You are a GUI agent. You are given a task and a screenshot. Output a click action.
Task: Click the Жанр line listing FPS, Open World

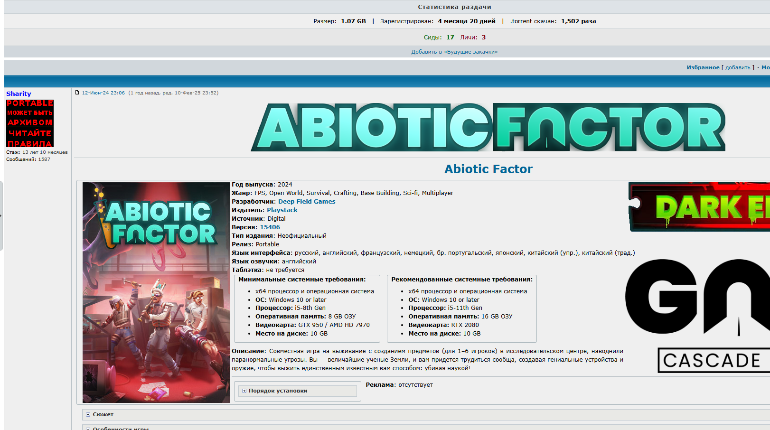pos(342,193)
